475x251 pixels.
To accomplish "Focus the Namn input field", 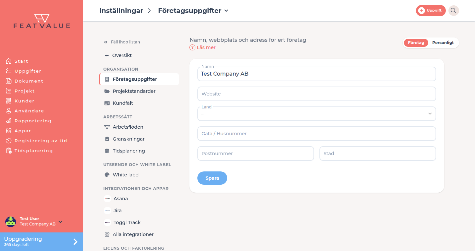I will pos(316,74).
